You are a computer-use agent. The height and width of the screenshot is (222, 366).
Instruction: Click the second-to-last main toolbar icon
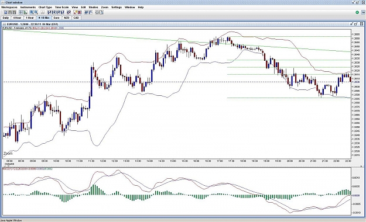tap(97, 12)
